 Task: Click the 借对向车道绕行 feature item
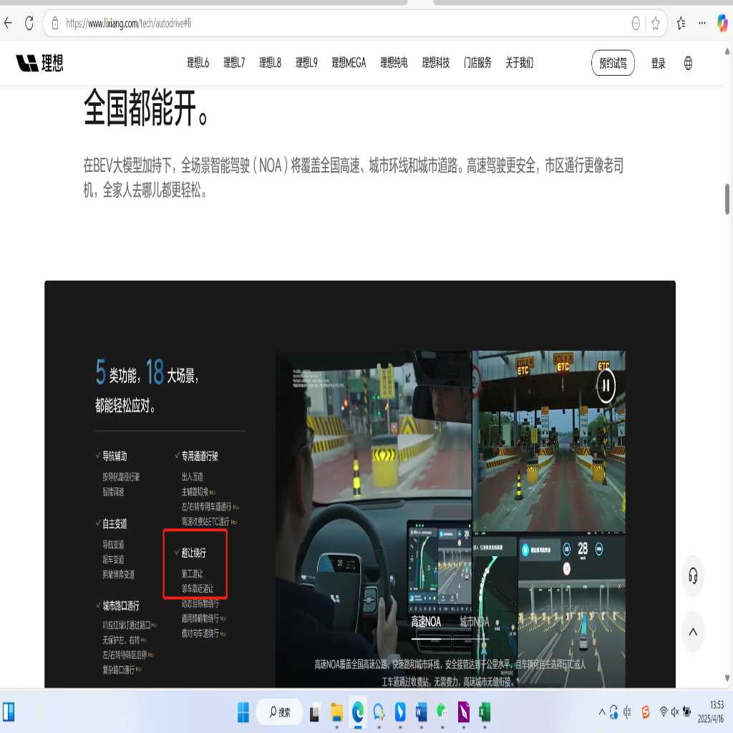pyautogui.click(x=200, y=634)
